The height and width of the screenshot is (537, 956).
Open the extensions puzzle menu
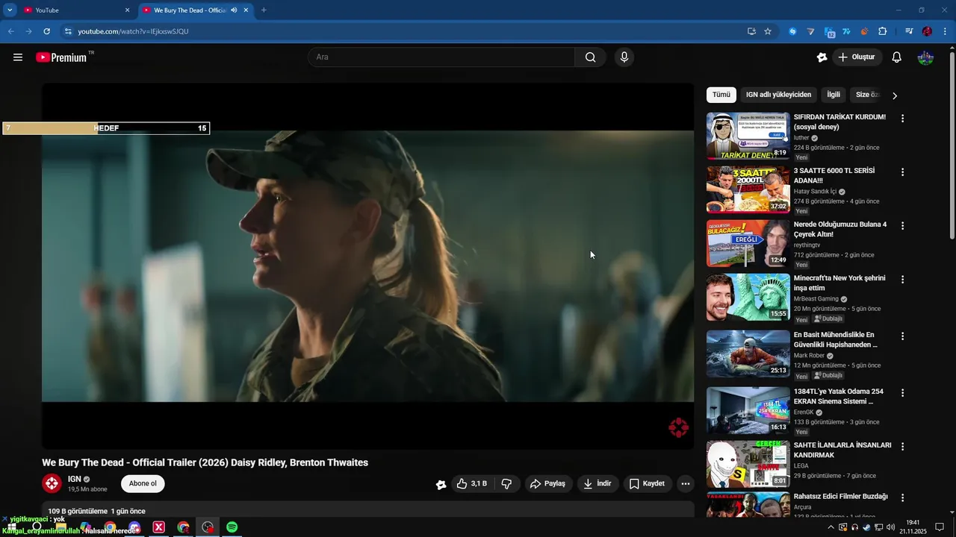(x=883, y=31)
